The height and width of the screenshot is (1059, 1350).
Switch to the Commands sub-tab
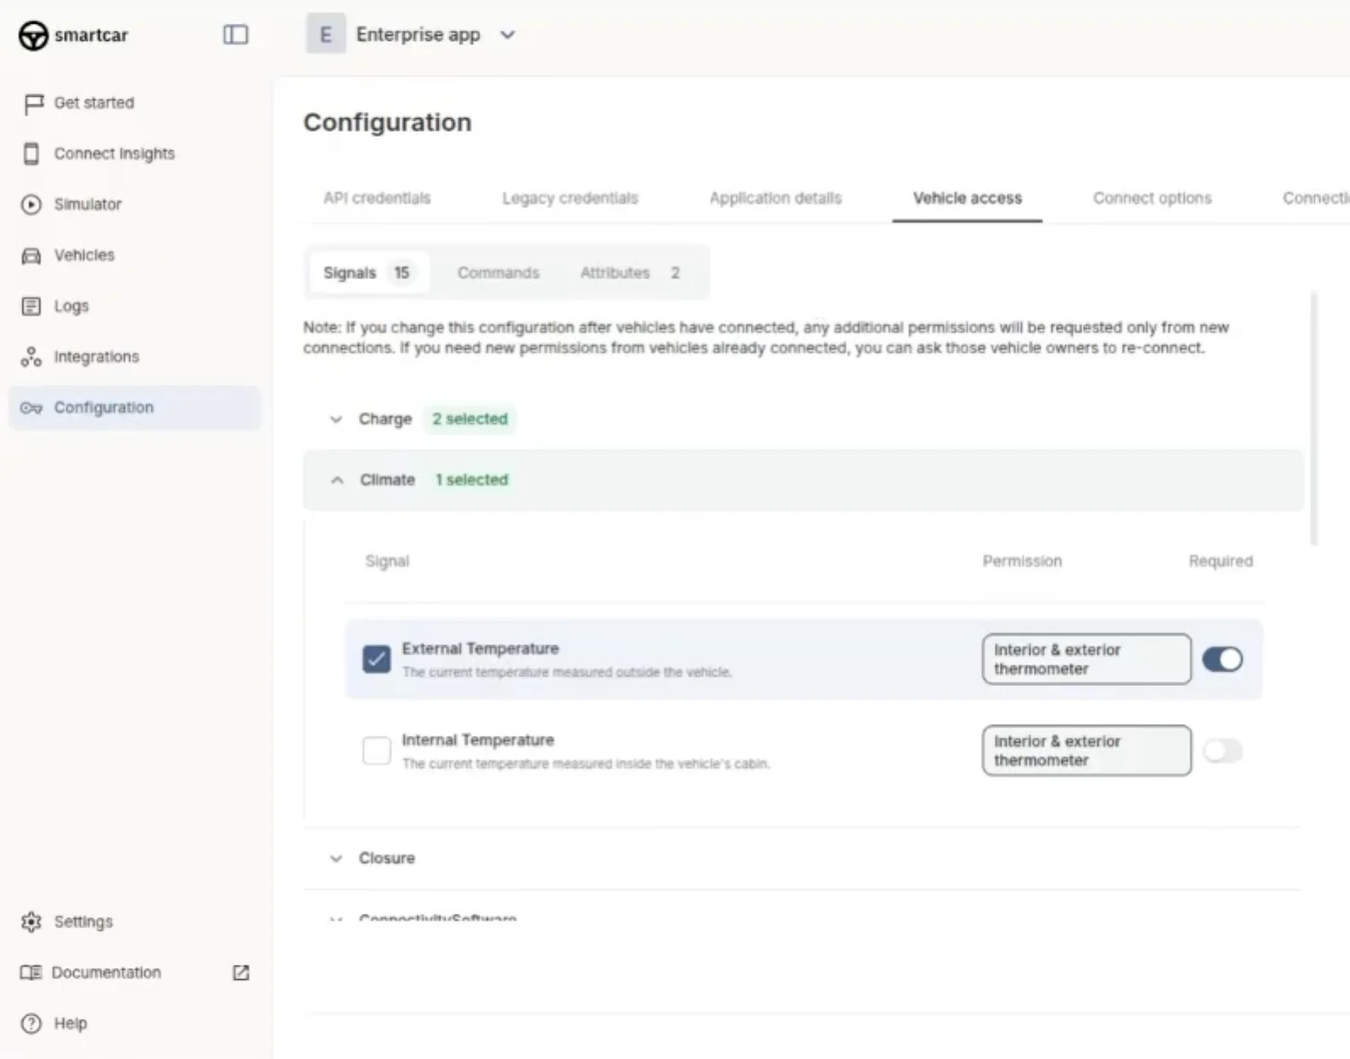498,273
